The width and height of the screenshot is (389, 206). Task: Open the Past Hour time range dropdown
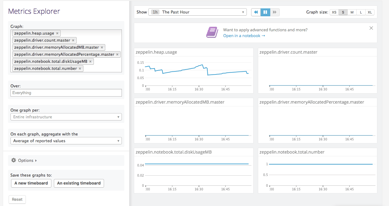197,12
